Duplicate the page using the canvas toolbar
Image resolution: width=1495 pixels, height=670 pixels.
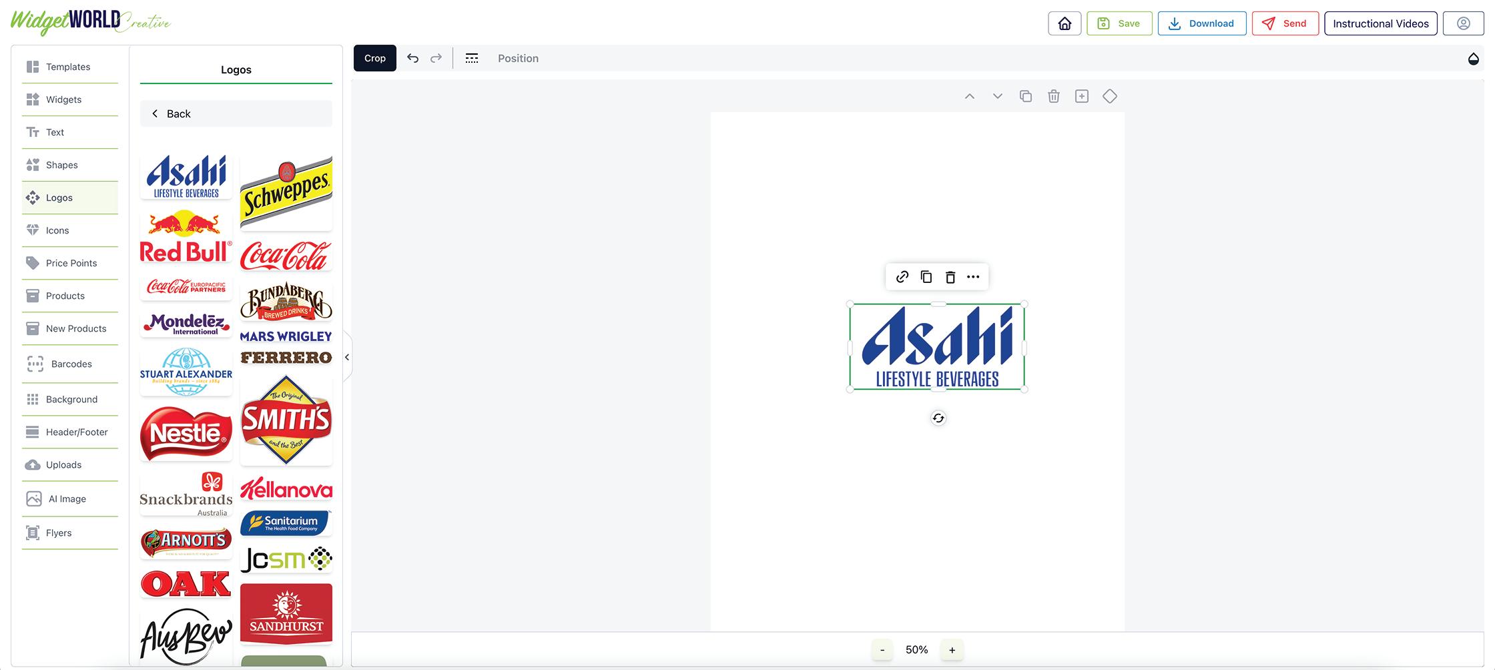tap(1026, 96)
